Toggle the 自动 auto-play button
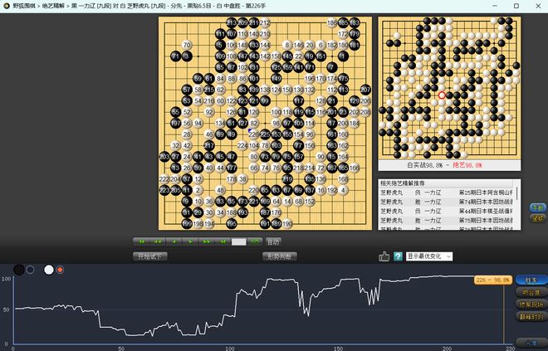This screenshot has height=351, width=548. coord(273,241)
